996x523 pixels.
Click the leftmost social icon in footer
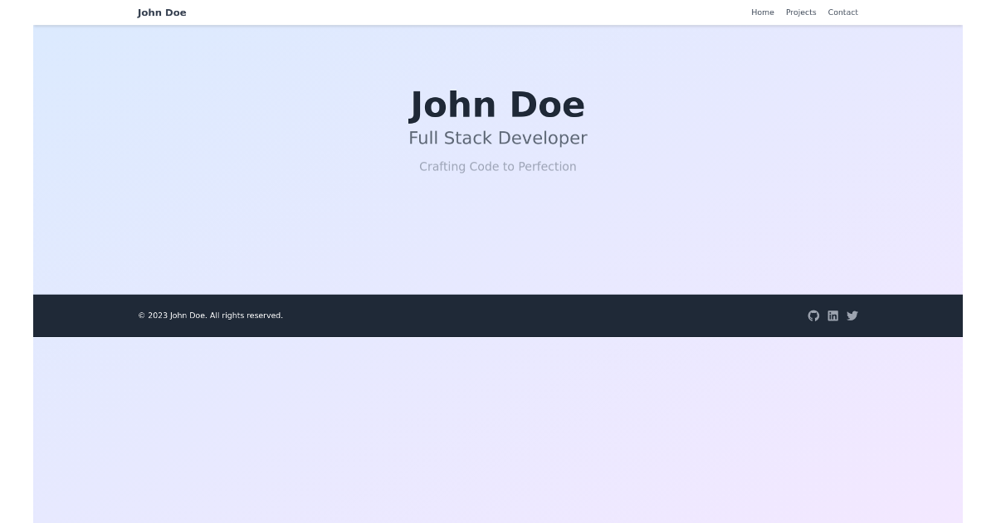813,315
